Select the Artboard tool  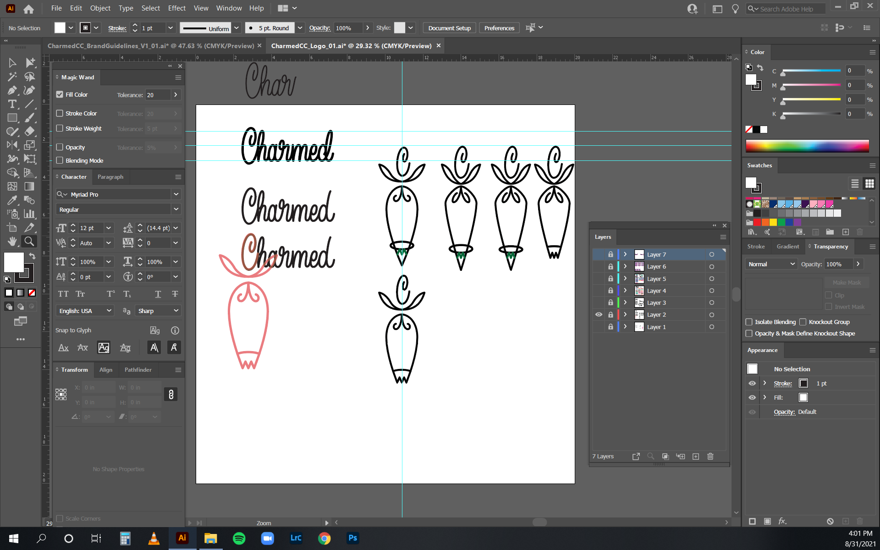(12, 228)
